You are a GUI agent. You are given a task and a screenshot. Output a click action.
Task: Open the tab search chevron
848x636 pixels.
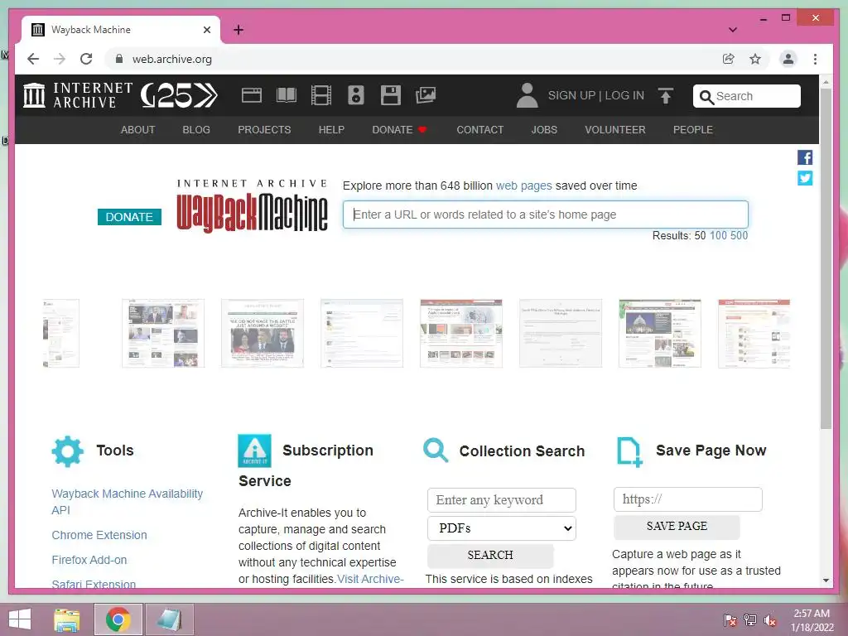(x=733, y=30)
